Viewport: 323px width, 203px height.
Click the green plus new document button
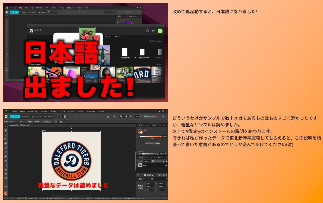pos(160,31)
